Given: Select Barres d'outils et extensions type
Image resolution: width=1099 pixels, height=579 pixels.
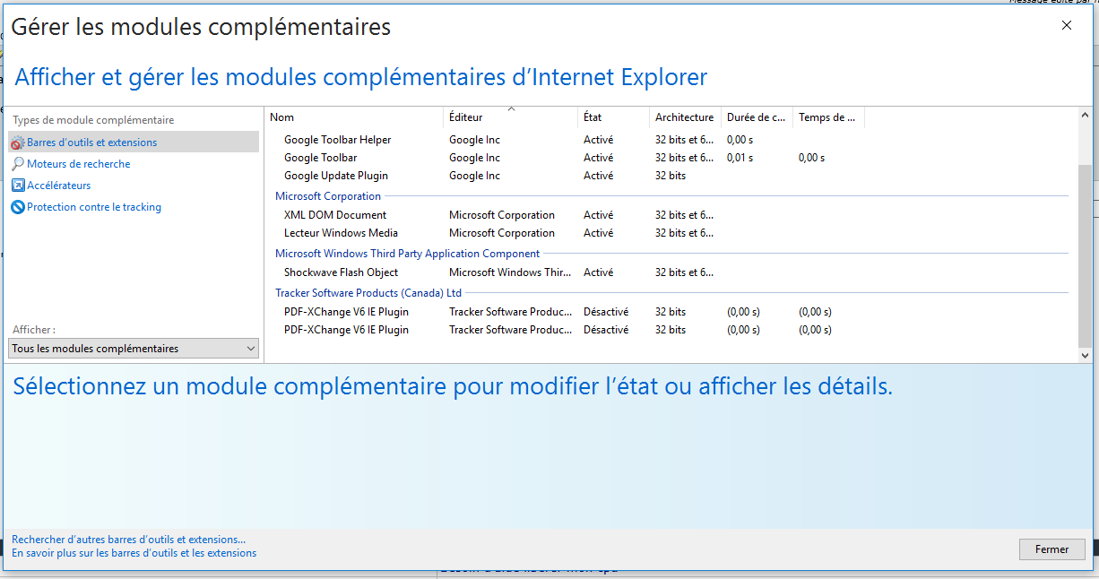Looking at the screenshot, I should [134, 142].
